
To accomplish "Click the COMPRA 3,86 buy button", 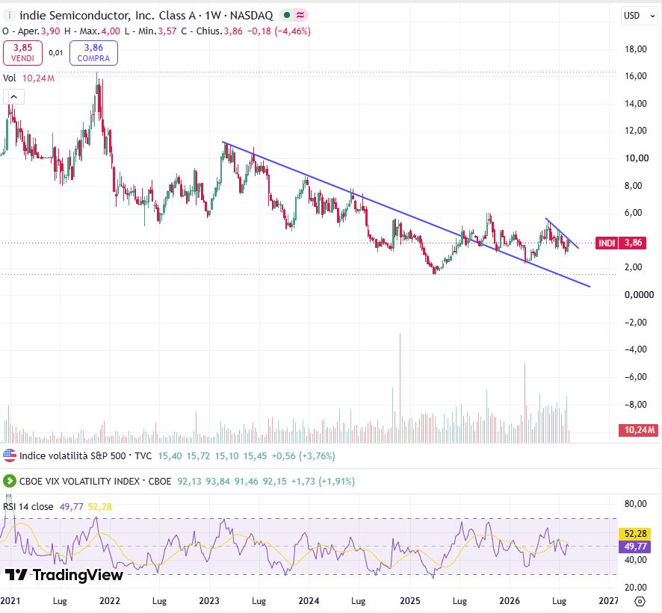I will 93,53.
